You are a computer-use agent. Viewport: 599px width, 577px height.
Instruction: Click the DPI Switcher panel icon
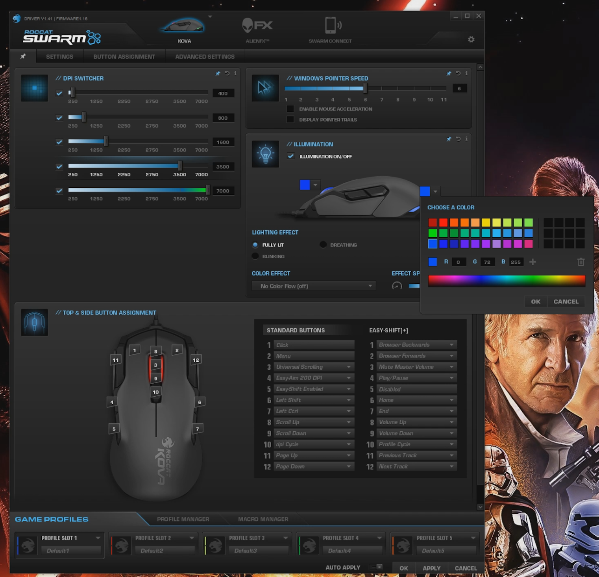[x=34, y=88]
